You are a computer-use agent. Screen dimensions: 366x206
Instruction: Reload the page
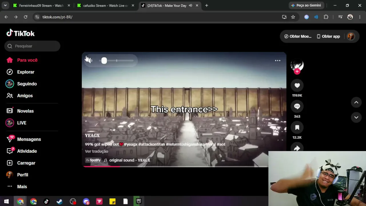coord(25,17)
